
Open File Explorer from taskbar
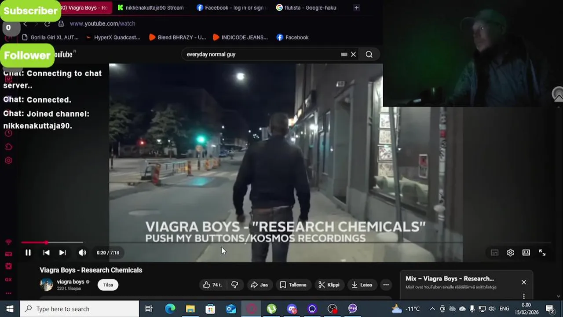[x=190, y=309]
